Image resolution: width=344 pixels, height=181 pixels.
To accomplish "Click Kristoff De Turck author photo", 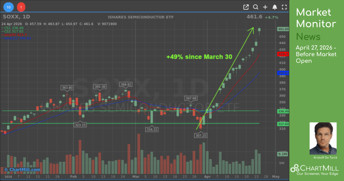I will 323,138.
